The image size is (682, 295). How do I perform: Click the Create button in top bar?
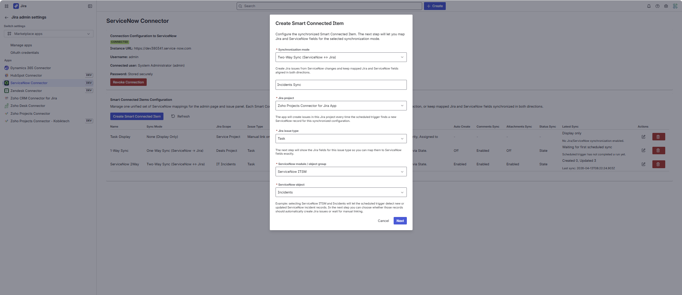pos(435,6)
